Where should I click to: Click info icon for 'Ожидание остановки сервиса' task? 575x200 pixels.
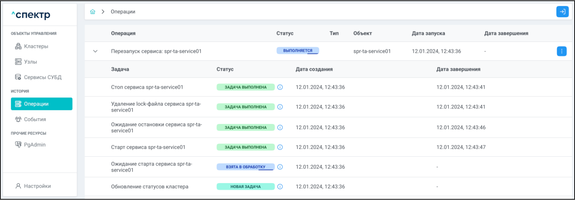click(280, 127)
